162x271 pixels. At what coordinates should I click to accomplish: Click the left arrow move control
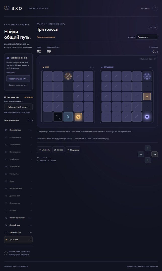click(141, 154)
